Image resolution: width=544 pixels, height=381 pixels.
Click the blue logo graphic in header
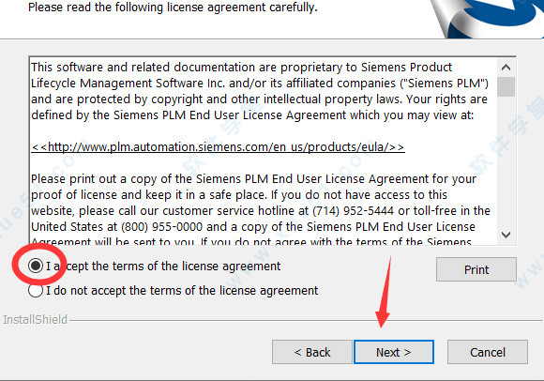click(x=488, y=18)
